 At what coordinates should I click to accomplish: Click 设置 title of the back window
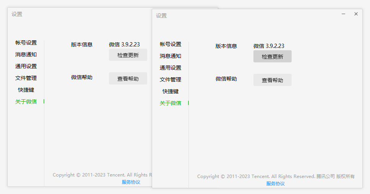click(17, 14)
